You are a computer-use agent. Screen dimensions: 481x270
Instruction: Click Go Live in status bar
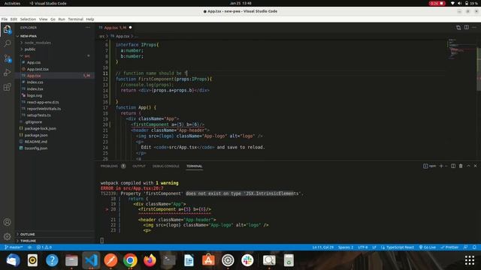pyautogui.click(x=428, y=247)
